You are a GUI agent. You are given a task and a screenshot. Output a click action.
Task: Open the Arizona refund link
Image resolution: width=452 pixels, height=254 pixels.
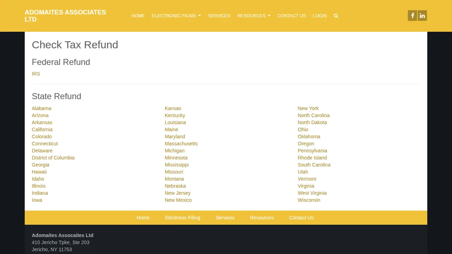(40, 115)
